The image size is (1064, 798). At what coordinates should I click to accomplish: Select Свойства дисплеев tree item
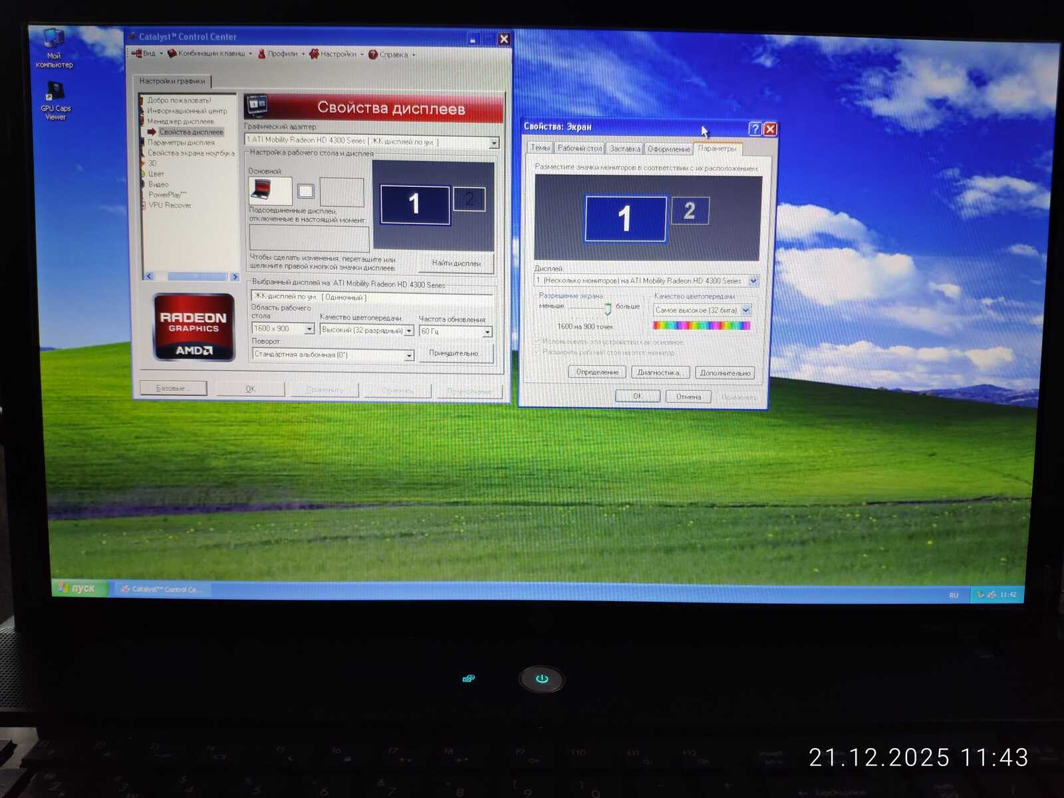[191, 132]
